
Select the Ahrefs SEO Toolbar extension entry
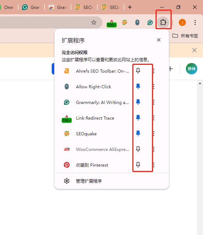[96, 71]
